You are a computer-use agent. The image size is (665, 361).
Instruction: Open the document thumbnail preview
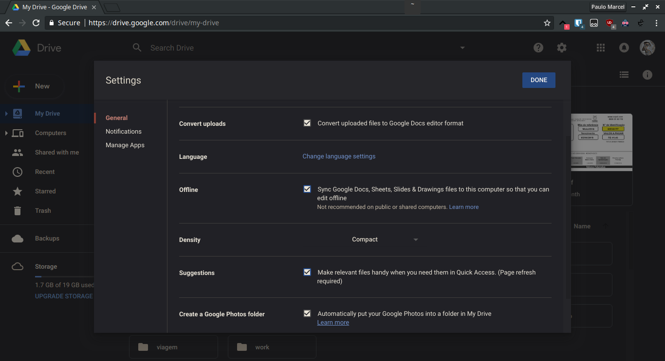(602, 142)
